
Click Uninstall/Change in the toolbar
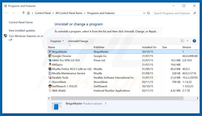[x=78, y=41]
